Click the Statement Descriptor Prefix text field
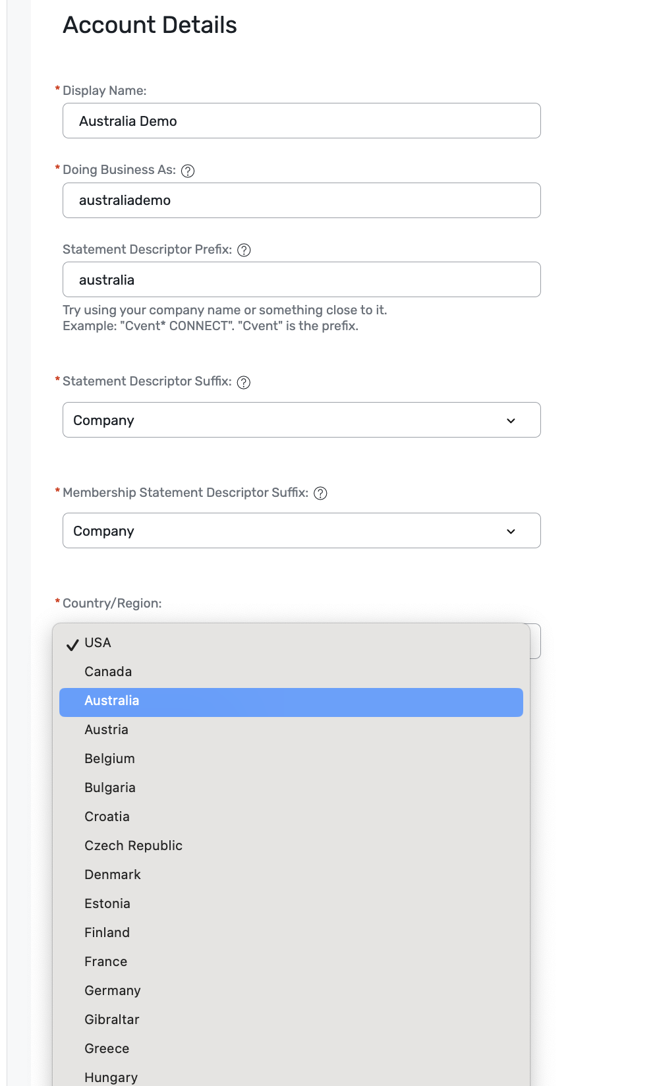Image resolution: width=655 pixels, height=1086 pixels. point(301,280)
